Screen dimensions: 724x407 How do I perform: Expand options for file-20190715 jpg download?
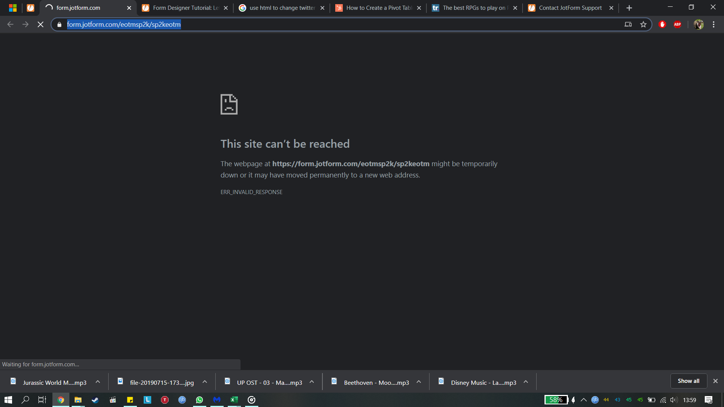click(205, 382)
